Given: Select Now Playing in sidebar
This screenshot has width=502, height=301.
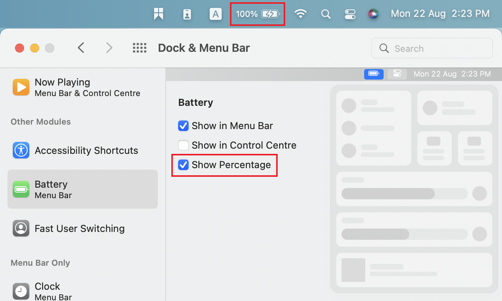Looking at the screenshot, I should tap(82, 87).
